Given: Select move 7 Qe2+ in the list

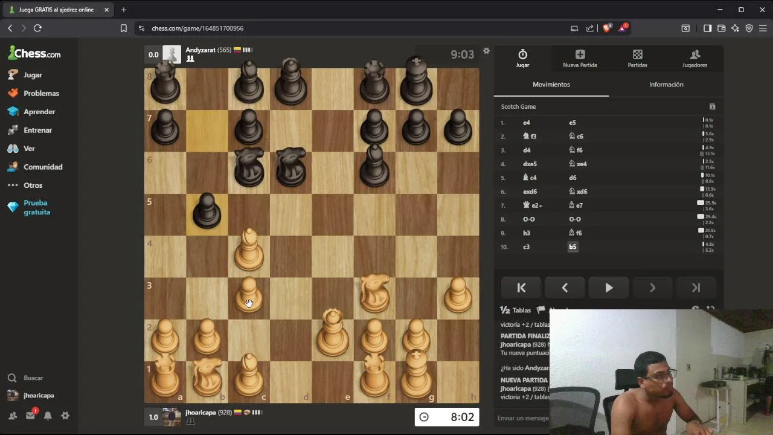Looking at the screenshot, I should point(532,205).
